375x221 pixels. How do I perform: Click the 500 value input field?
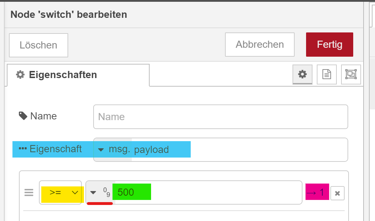[208, 192]
